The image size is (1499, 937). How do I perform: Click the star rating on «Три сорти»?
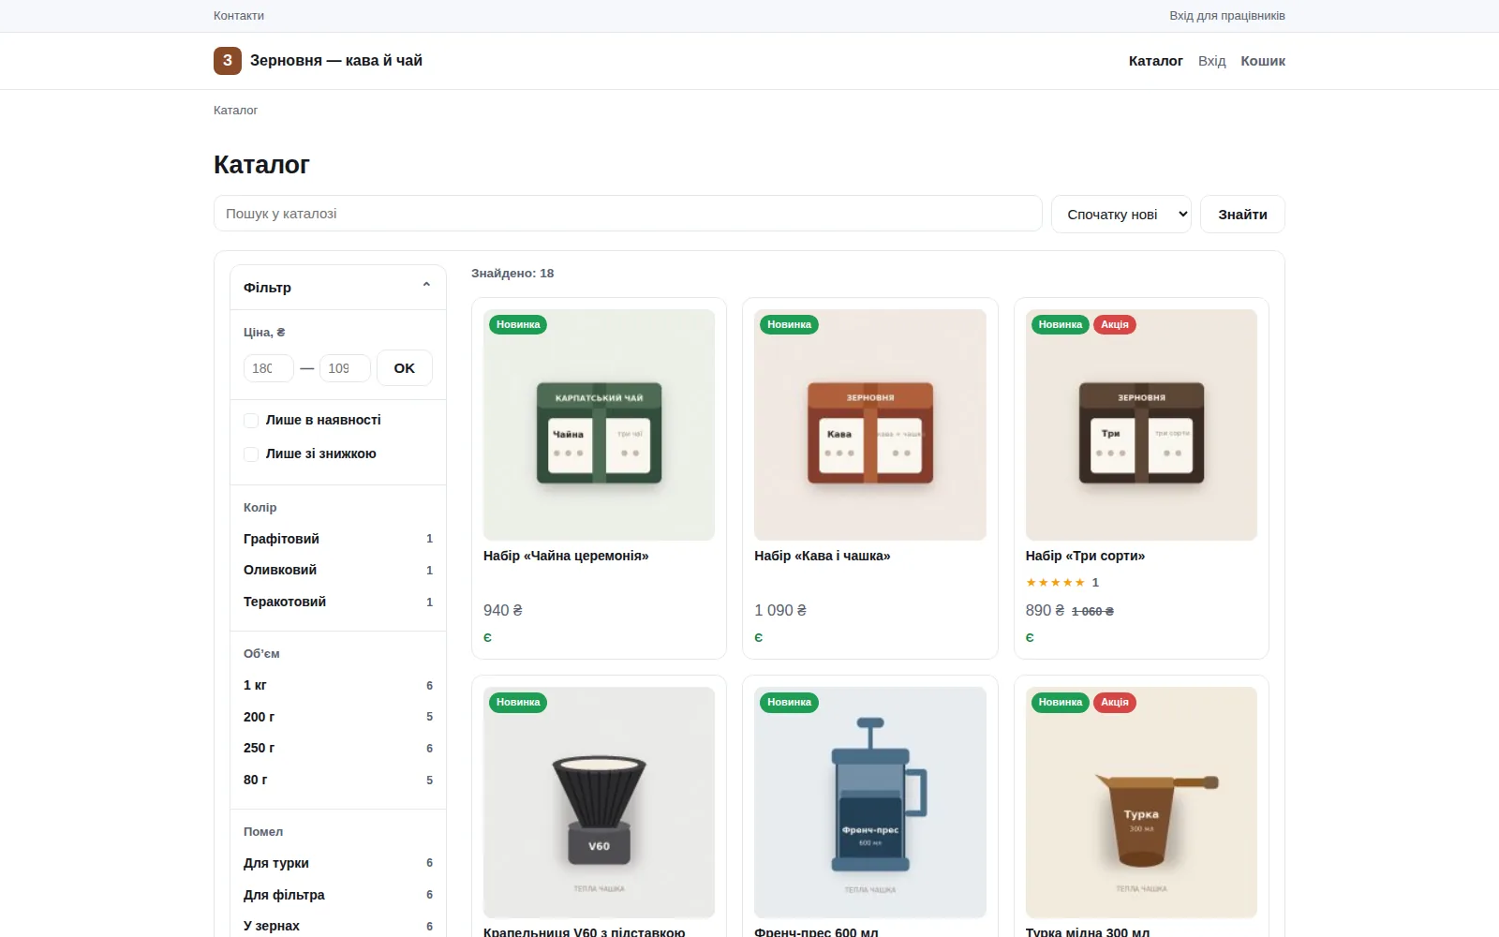(x=1055, y=583)
